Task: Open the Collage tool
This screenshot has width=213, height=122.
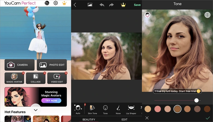Action: (x=35, y=78)
